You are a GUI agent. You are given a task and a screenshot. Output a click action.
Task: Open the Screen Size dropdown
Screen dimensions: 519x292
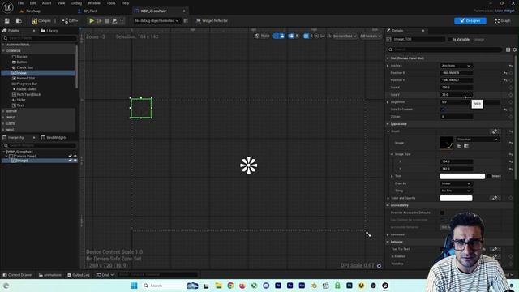[345, 36]
